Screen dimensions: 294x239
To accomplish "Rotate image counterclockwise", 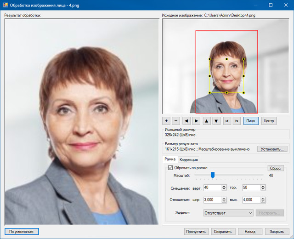I will [x=227, y=121].
